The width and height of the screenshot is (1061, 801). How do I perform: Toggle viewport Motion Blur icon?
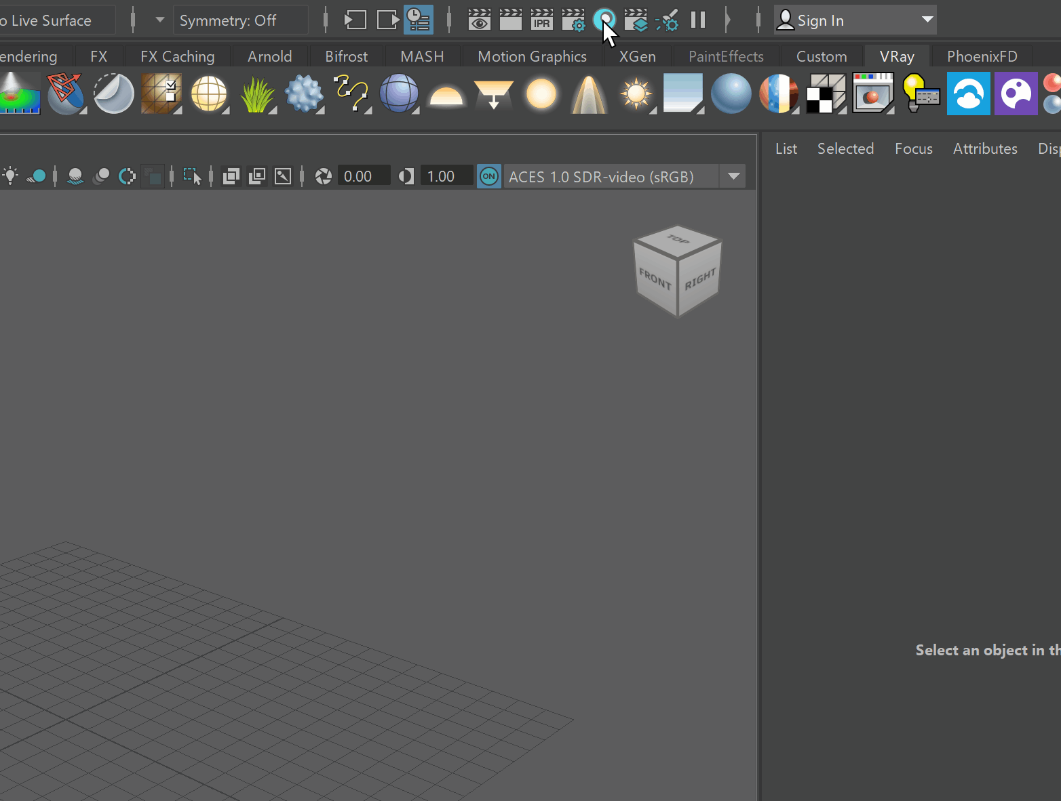[x=101, y=176]
